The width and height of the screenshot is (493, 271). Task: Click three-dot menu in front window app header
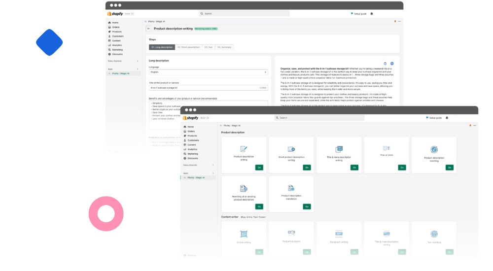click(x=475, y=126)
